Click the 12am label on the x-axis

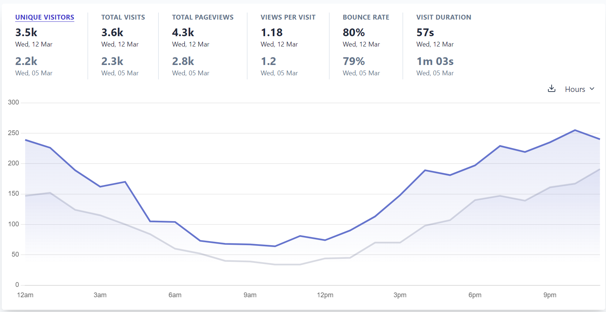pyautogui.click(x=25, y=295)
